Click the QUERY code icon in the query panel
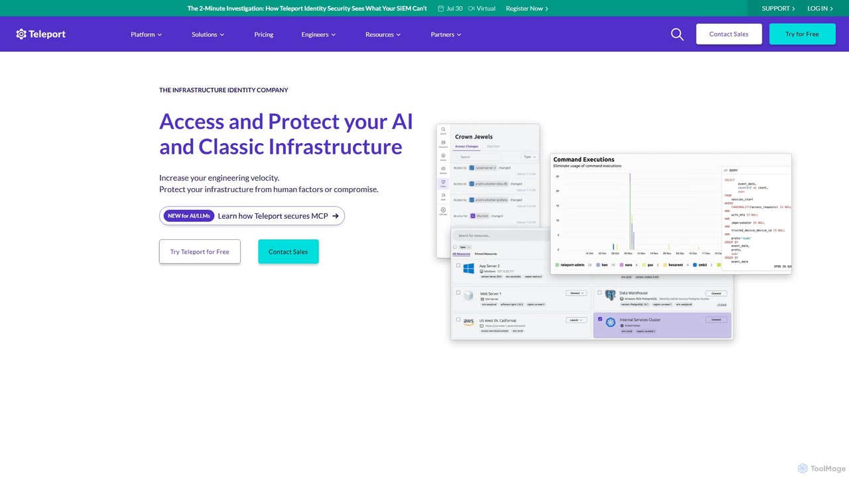 click(x=726, y=170)
